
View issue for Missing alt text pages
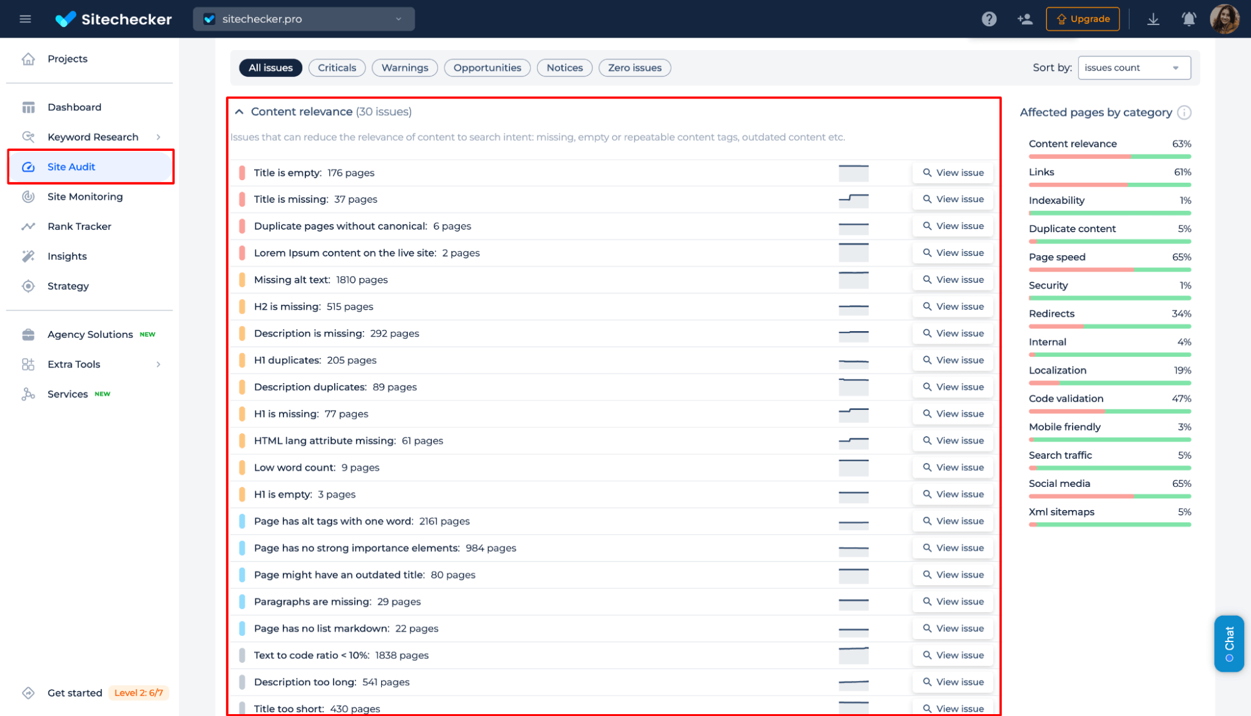click(953, 279)
